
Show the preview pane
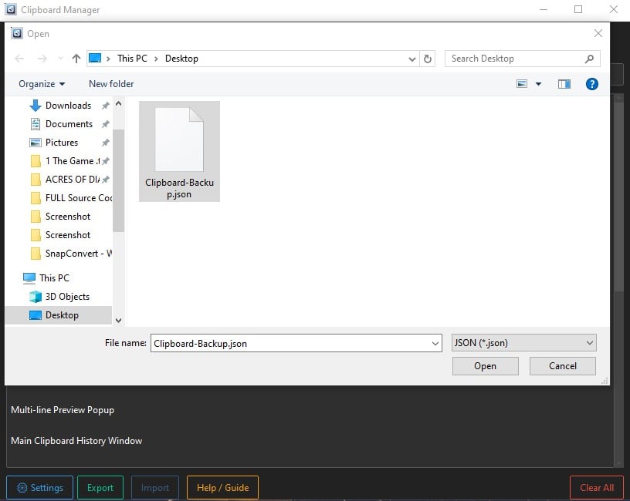564,83
